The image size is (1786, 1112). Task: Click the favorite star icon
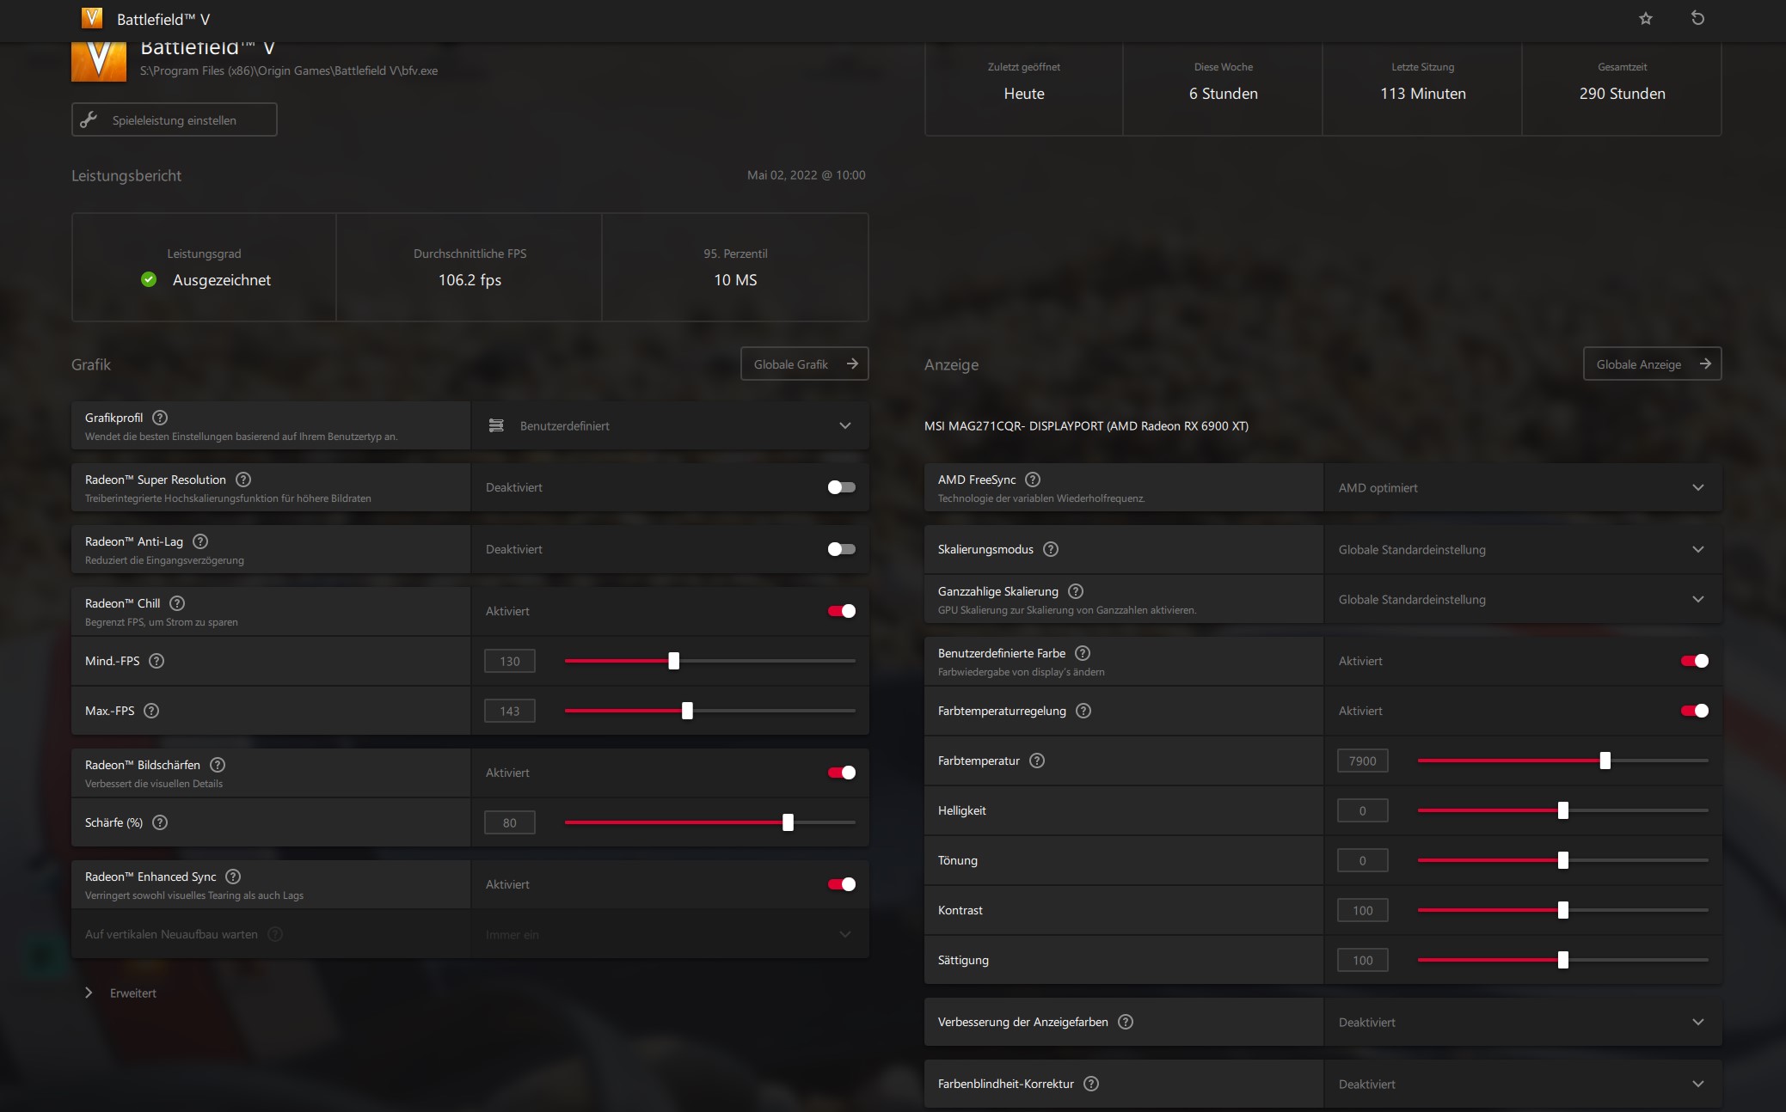[x=1645, y=19]
